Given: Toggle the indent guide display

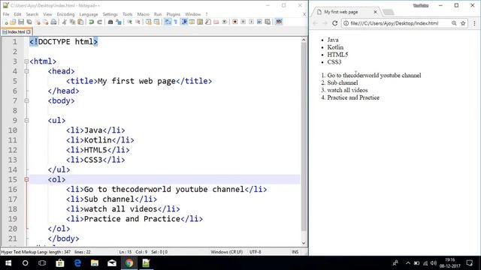Looking at the screenshot, I should tap(184, 22).
